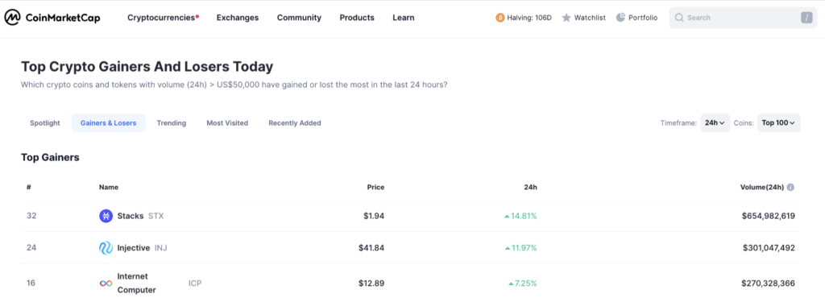Click the Price column header
The height and width of the screenshot is (302, 825).
click(x=375, y=188)
